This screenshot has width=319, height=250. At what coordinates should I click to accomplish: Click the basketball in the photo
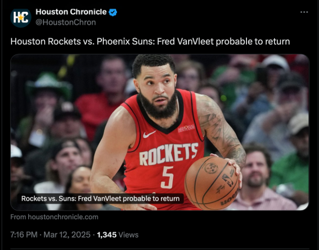click(x=211, y=183)
